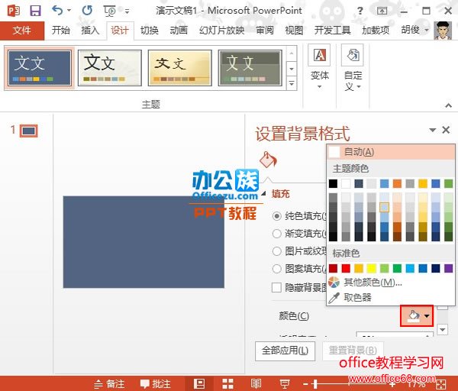The image size is (458, 391).
Task: Open the View (视图) tab
Action: click(x=294, y=30)
